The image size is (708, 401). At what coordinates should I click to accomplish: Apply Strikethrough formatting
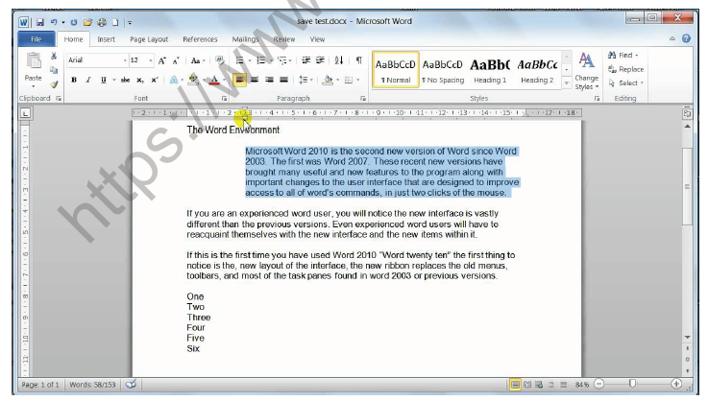[125, 80]
